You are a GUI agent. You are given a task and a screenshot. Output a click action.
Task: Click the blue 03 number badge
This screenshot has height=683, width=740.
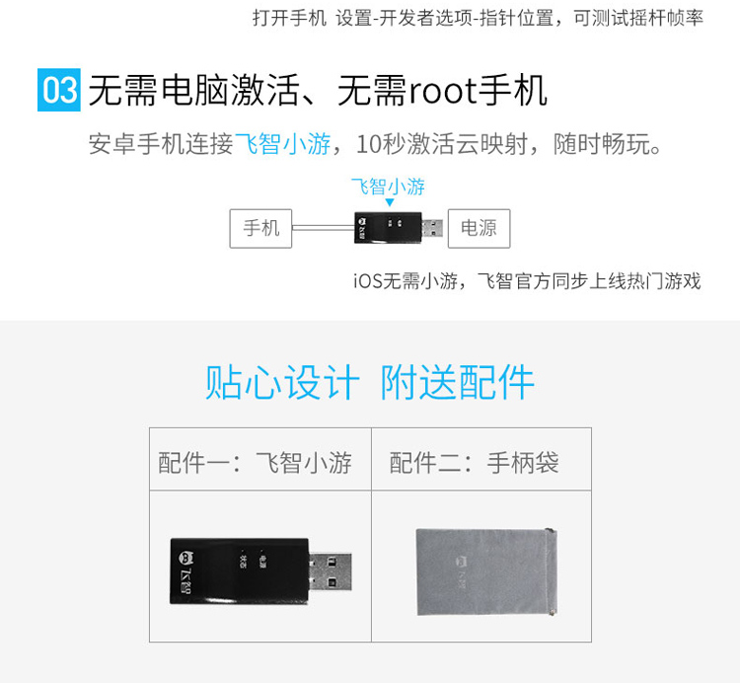click(x=59, y=90)
